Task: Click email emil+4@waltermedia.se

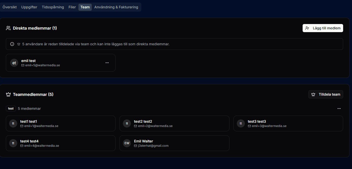Action: [42, 146]
